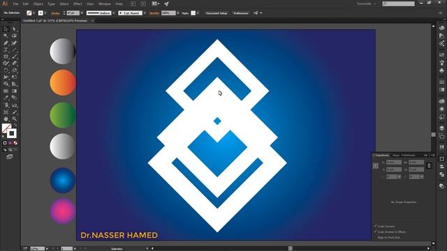Swap fill and stroke colors
This screenshot has width=447, height=251.
(15, 125)
